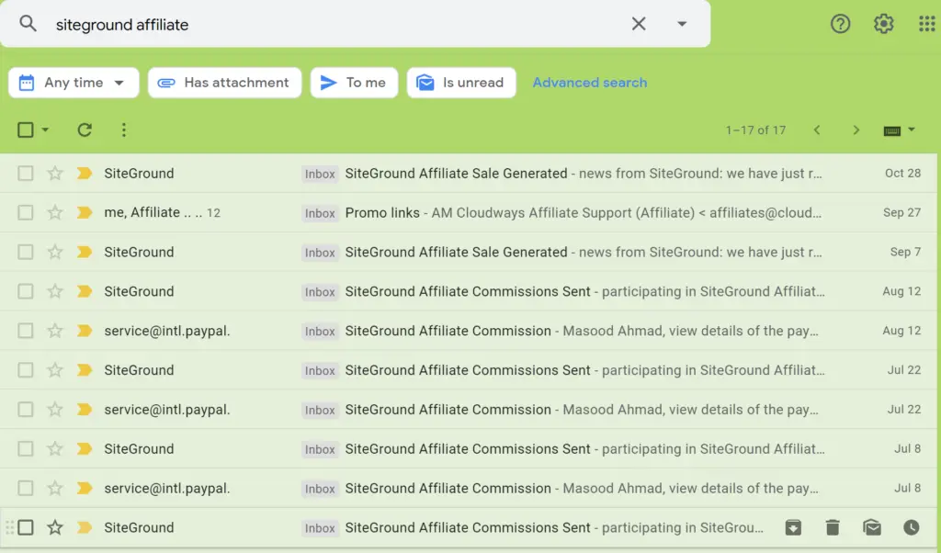This screenshot has width=941, height=553.
Task: Tick the checkbox for Sep 7 email
Action: [x=26, y=253]
